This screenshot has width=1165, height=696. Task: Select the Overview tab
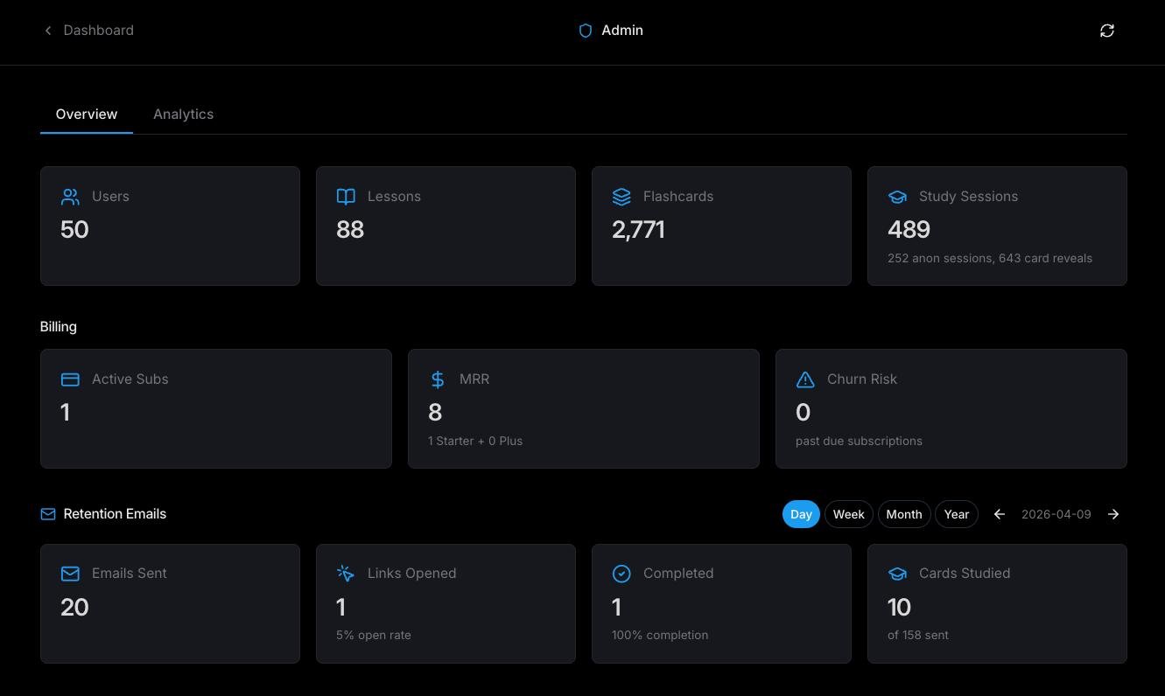click(x=86, y=115)
